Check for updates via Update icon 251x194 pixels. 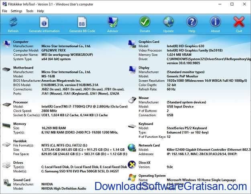[x=168, y=22]
